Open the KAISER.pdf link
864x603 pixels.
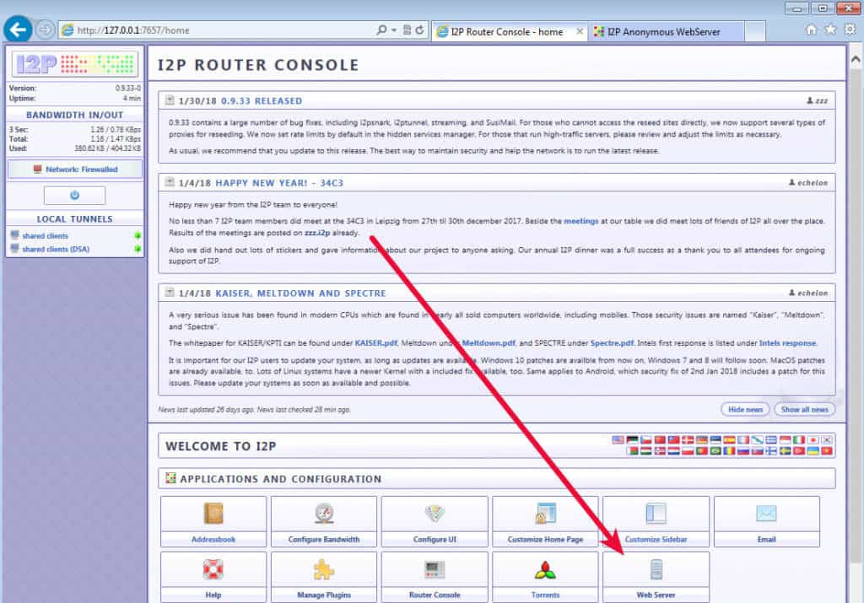(375, 342)
